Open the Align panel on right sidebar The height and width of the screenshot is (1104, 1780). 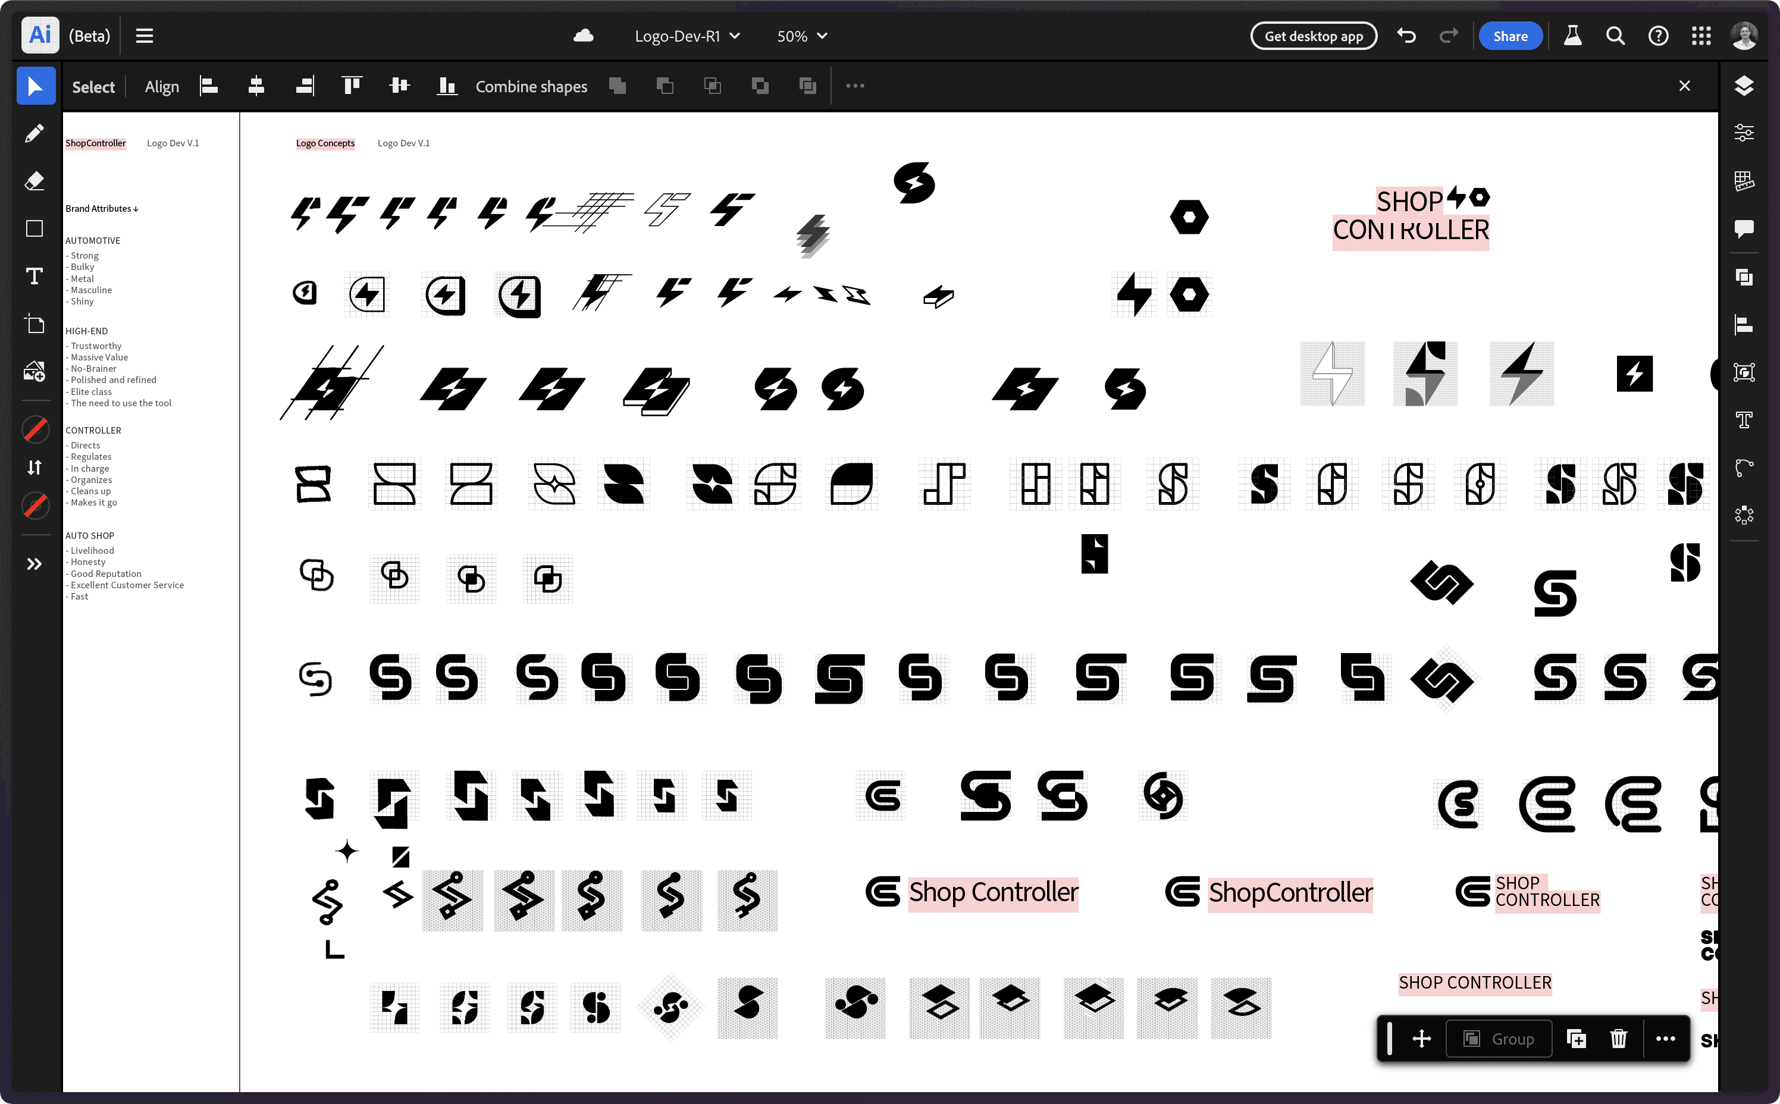[1744, 324]
